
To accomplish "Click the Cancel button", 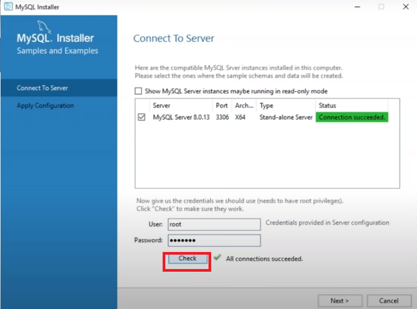I will (389, 300).
